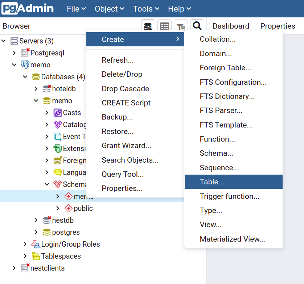Open the Help menu
Viewport: 304px width, 284px height.
click(180, 9)
